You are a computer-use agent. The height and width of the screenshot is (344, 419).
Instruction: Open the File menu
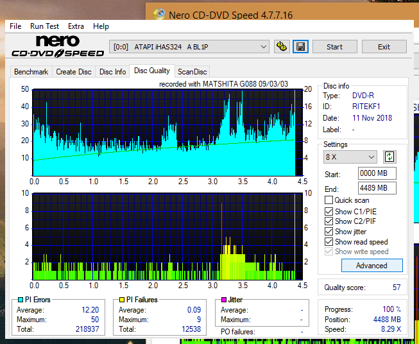tap(15, 26)
